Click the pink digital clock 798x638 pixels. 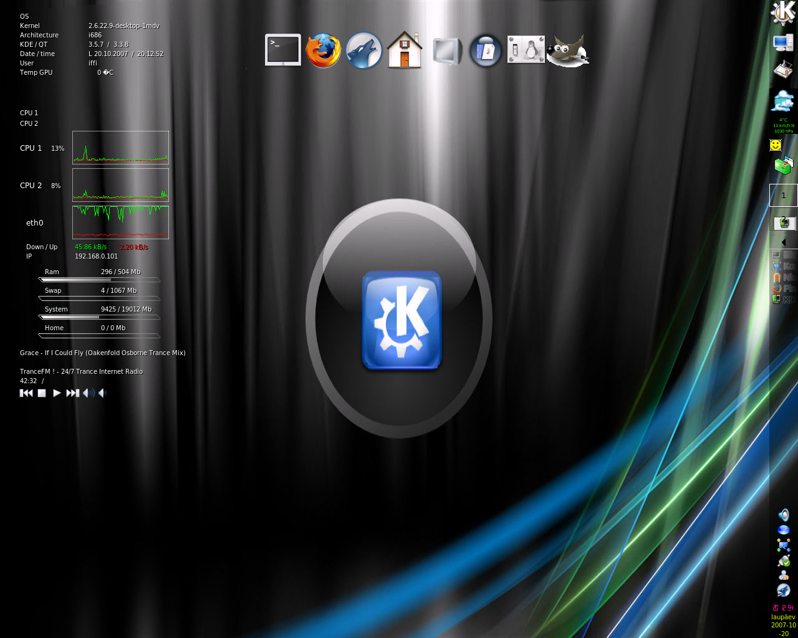point(783,608)
